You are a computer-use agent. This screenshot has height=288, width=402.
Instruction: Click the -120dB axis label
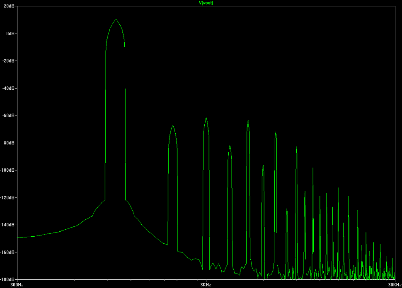pyautogui.click(x=7, y=197)
